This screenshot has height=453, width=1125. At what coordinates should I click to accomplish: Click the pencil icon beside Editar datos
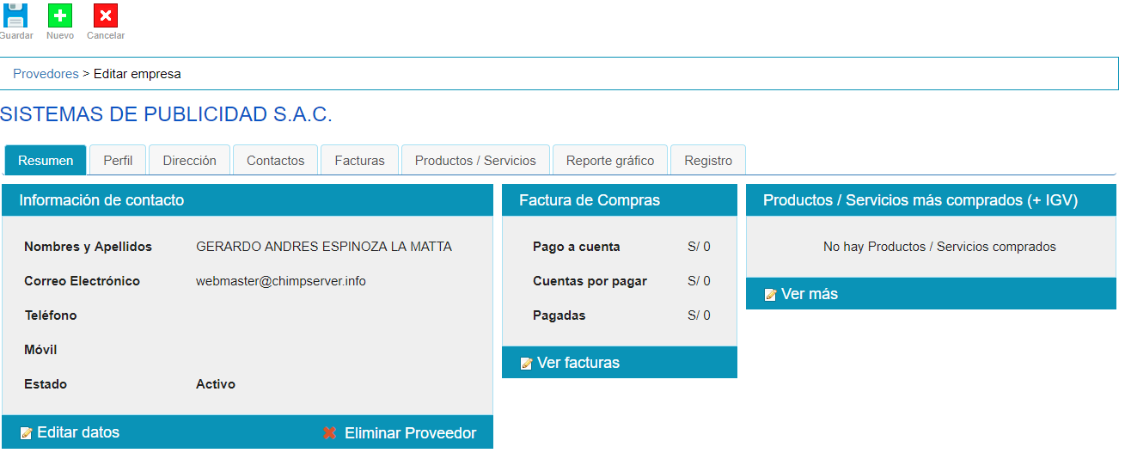(26, 433)
